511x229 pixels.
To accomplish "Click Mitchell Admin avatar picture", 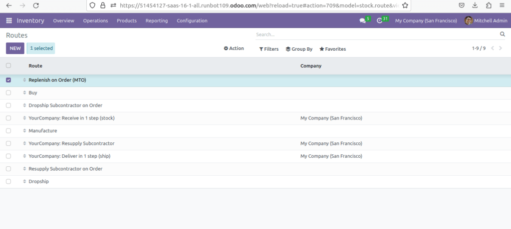I will click(x=468, y=20).
